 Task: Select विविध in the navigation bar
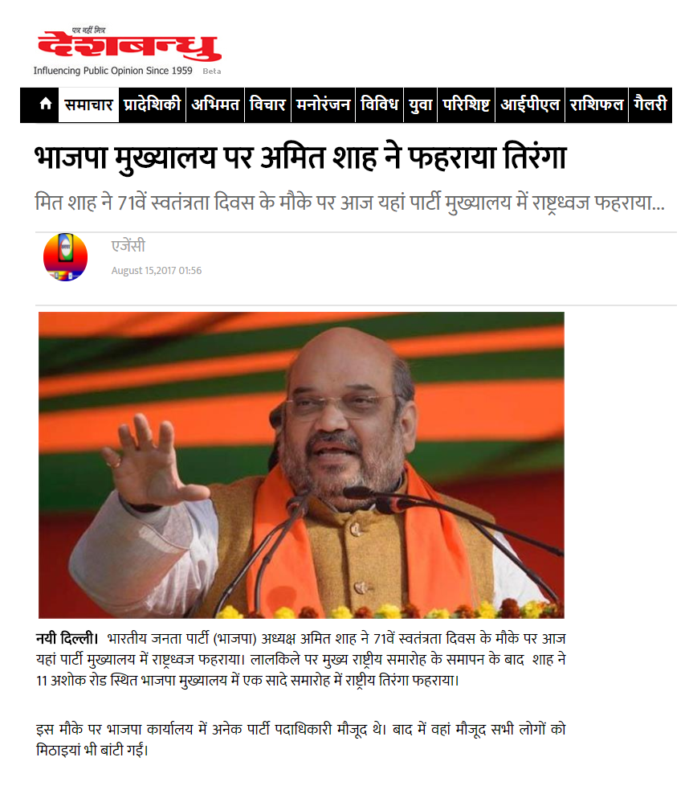(x=380, y=104)
